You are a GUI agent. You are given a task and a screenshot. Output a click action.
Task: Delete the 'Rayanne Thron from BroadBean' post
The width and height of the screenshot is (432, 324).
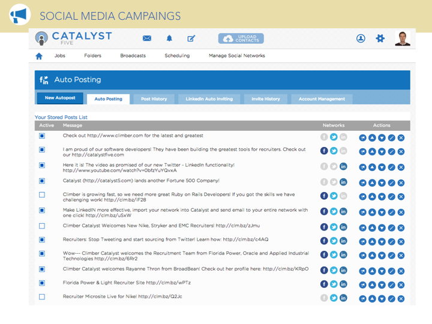[x=401, y=271]
